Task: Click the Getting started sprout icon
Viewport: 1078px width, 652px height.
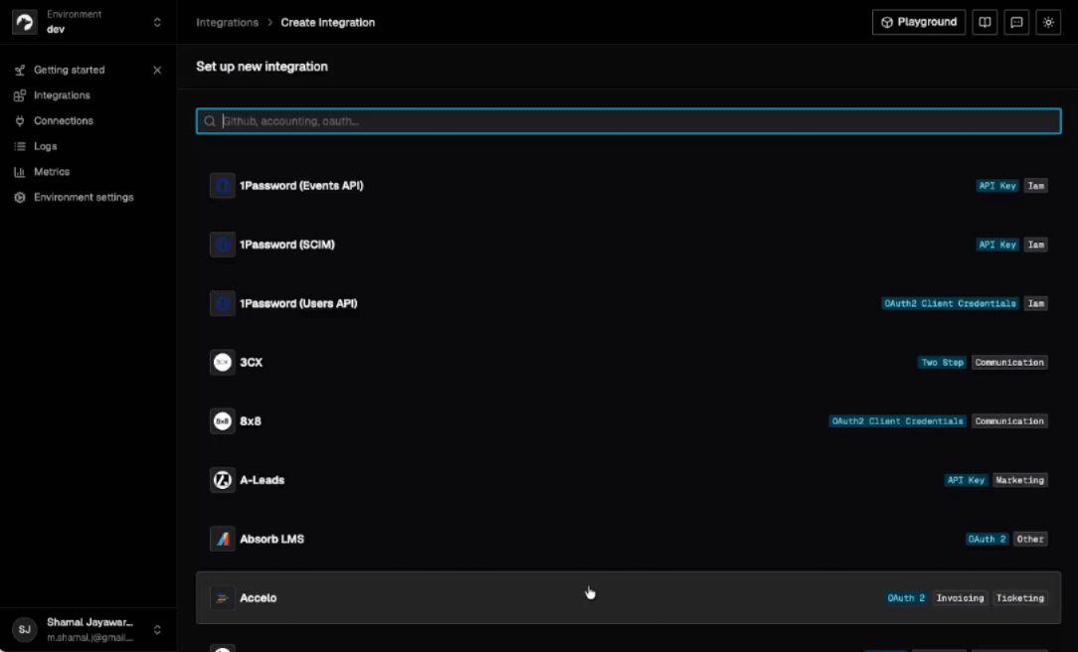Action: tap(20, 71)
